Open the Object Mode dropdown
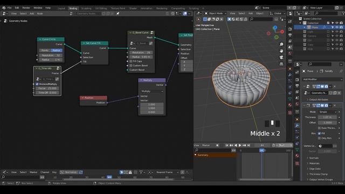Viewport: 345px width, 194px height. (216, 13)
